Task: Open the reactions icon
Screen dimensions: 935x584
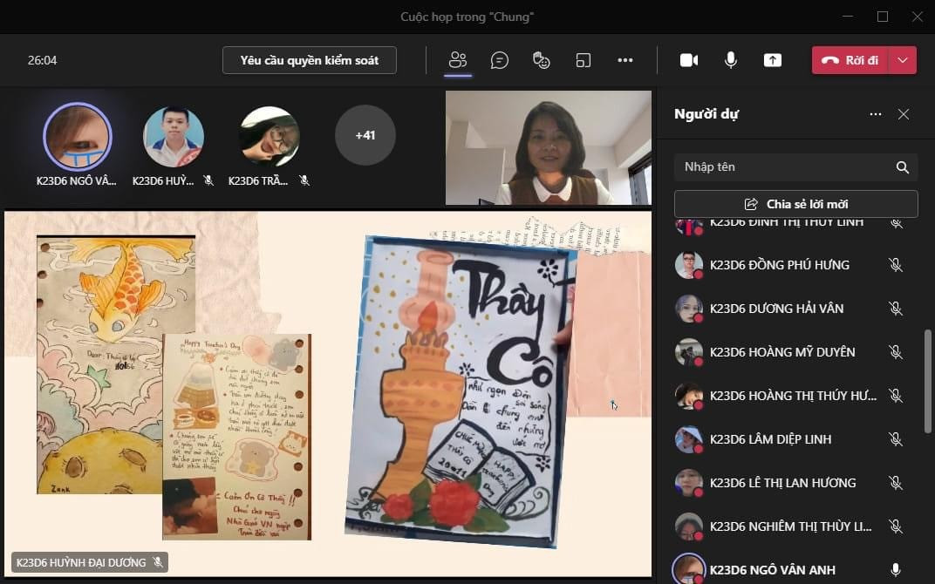Action: click(x=542, y=60)
